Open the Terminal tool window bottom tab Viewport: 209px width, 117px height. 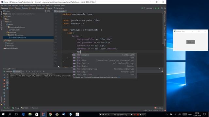(34, 108)
